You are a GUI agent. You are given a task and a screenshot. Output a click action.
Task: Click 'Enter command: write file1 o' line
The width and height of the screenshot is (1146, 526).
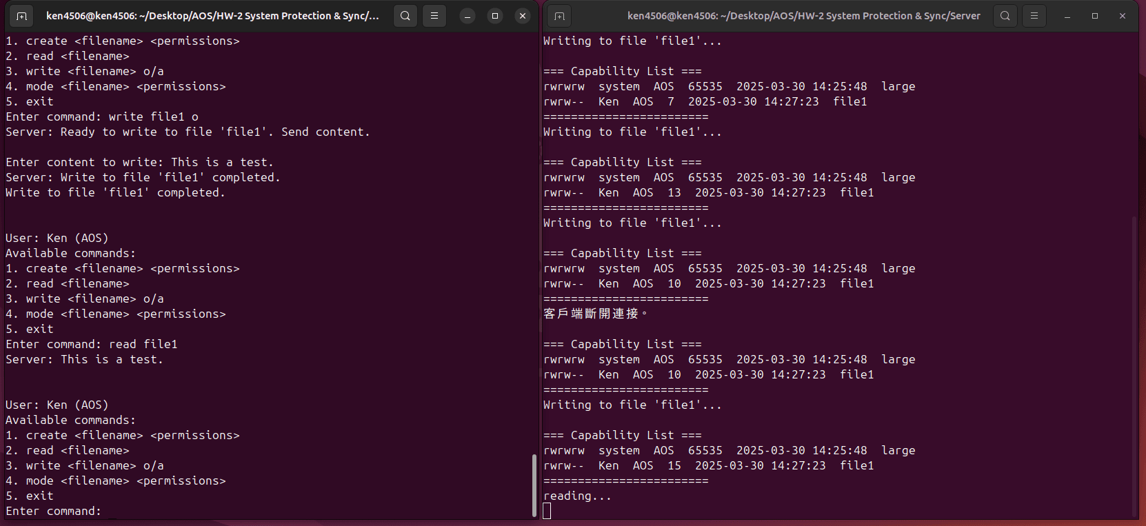click(102, 117)
